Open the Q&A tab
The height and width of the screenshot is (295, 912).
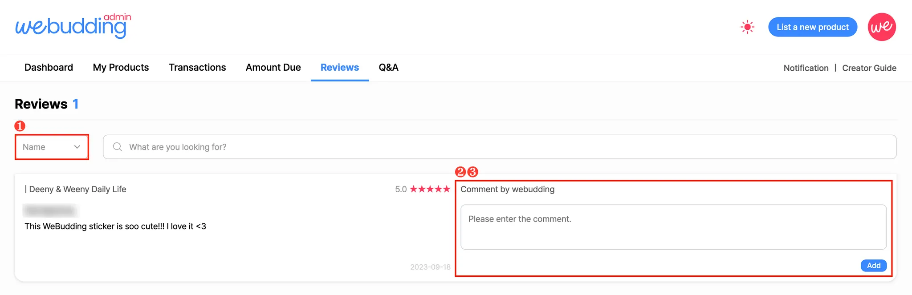tap(388, 68)
